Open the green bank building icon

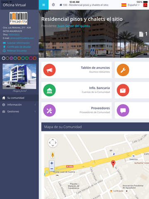49,90
